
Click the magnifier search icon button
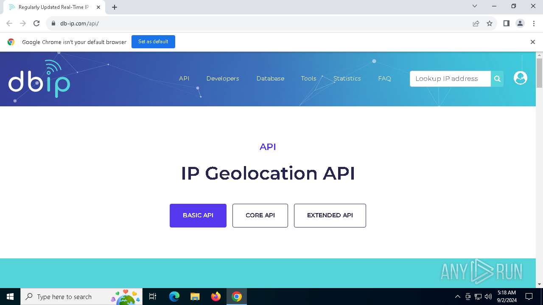click(497, 79)
